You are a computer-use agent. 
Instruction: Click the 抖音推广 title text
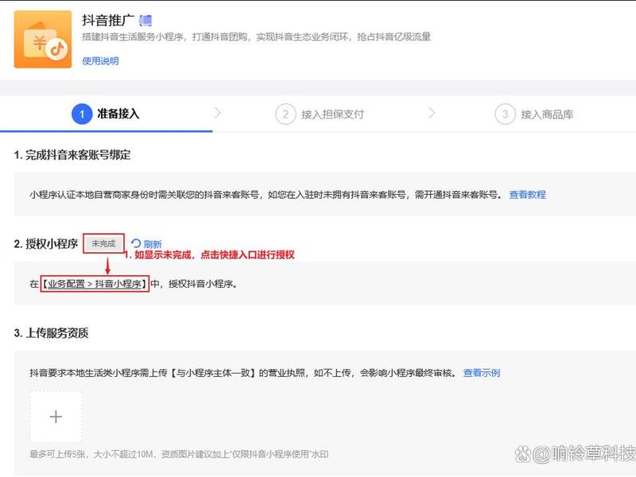point(108,20)
